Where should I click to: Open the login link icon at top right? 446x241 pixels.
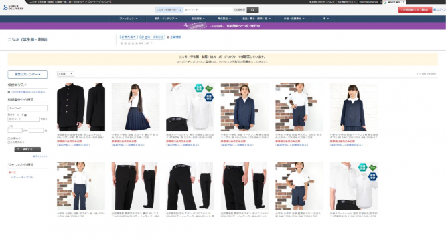click(435, 9)
